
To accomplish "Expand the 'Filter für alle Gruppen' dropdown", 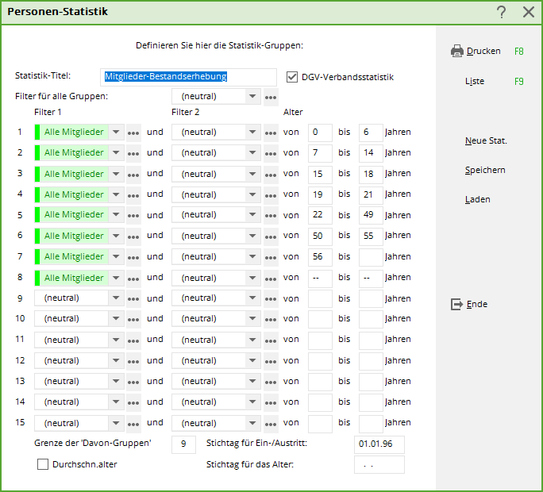I will point(252,97).
